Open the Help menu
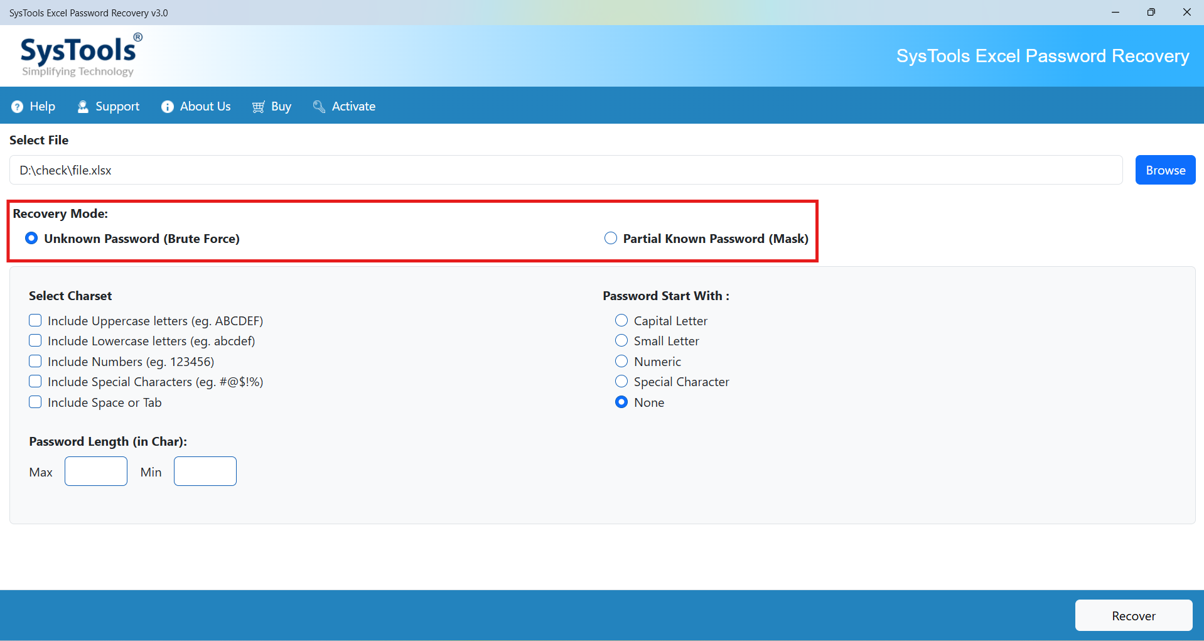 point(34,107)
